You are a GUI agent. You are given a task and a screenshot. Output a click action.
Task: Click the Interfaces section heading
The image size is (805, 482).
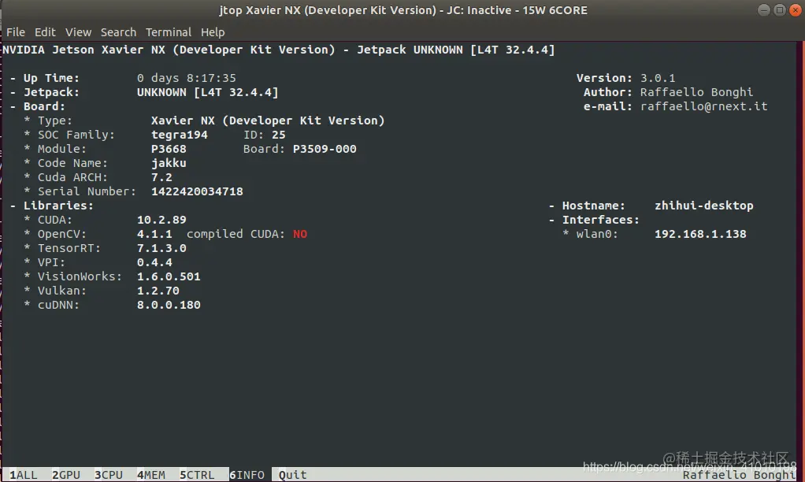[x=601, y=220]
